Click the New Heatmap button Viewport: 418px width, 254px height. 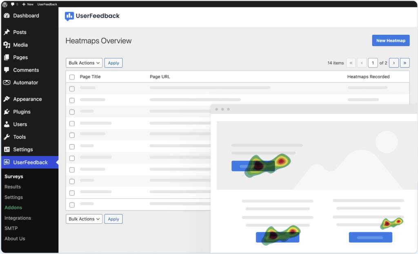point(390,40)
